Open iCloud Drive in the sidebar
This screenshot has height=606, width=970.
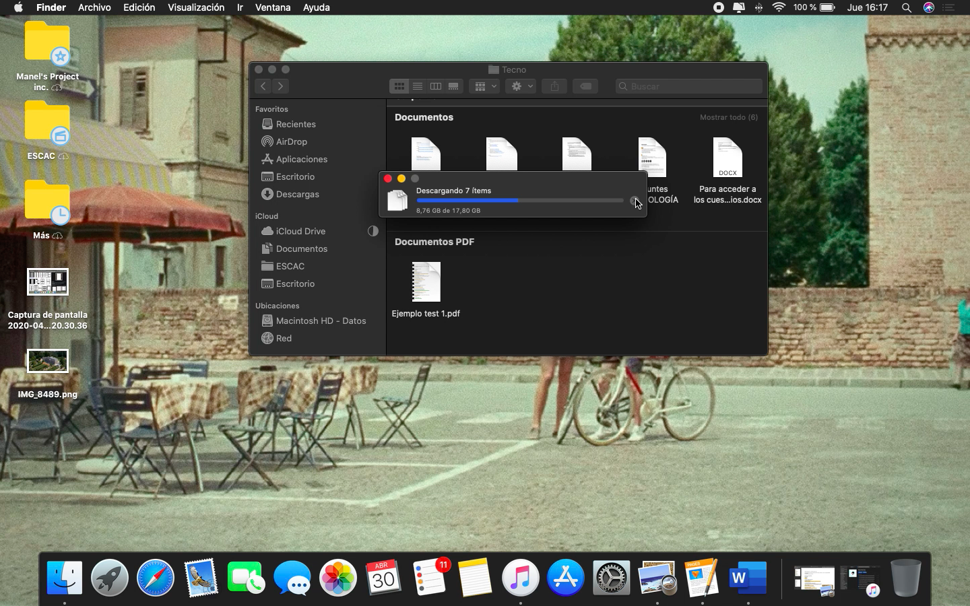coord(300,231)
